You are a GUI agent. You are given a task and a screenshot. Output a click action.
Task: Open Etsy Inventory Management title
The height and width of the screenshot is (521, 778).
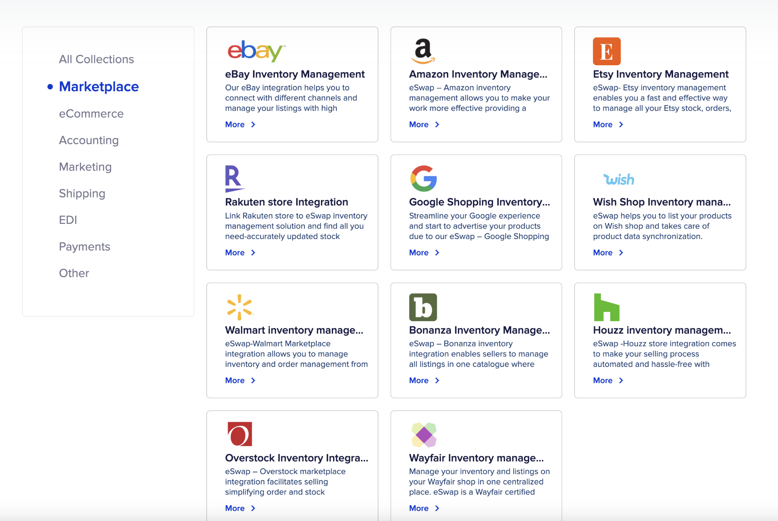point(660,74)
